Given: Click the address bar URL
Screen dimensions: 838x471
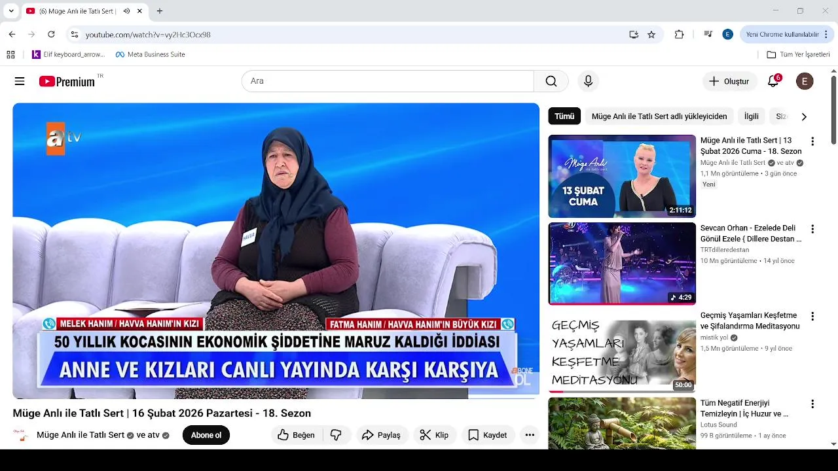Looking at the screenshot, I should (x=148, y=35).
